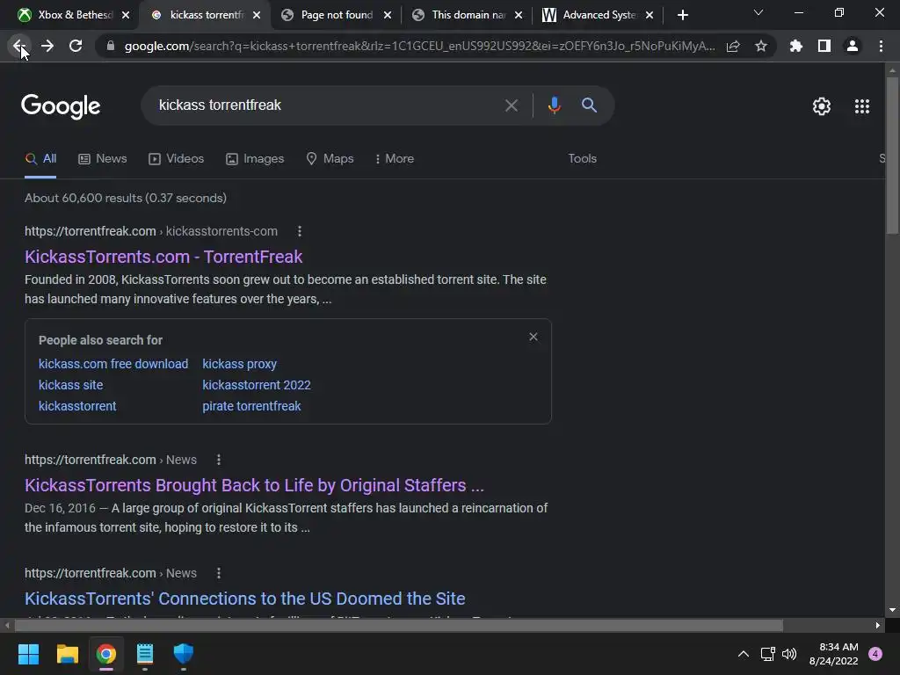
Task: Open the taskbar clock and date
Action: point(833,654)
